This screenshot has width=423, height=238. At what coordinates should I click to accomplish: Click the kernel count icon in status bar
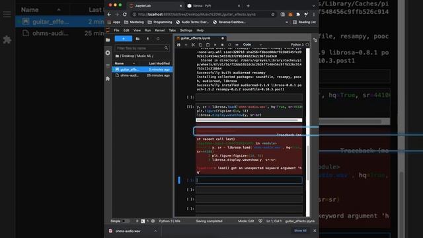153,221
